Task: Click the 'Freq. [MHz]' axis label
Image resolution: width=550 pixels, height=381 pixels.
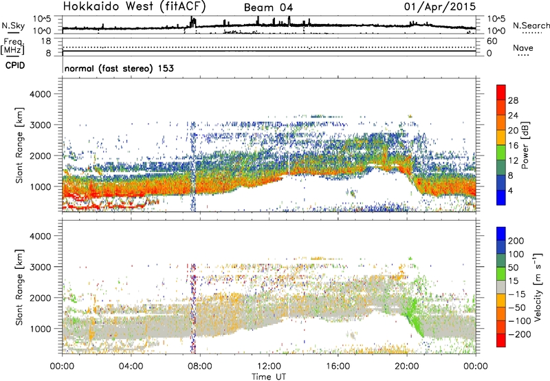Action: pos(12,47)
